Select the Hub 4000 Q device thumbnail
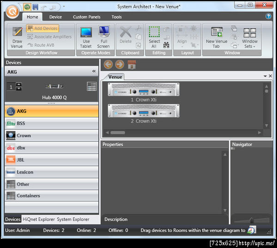277x248 pixels. click(x=54, y=86)
